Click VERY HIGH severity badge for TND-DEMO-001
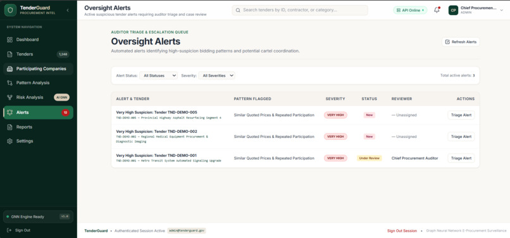This screenshot has width=510, height=238. (x=335, y=158)
